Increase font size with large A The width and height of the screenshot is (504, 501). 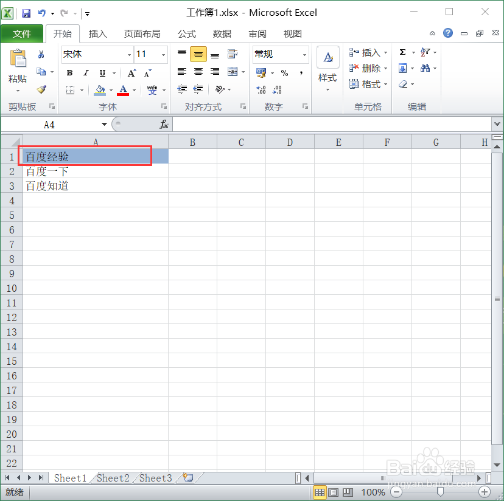131,74
